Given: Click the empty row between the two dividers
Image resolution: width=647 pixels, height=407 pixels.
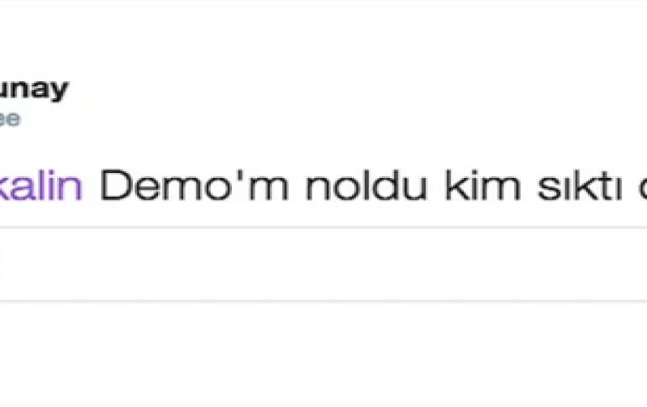Looking at the screenshot, I should (323, 264).
